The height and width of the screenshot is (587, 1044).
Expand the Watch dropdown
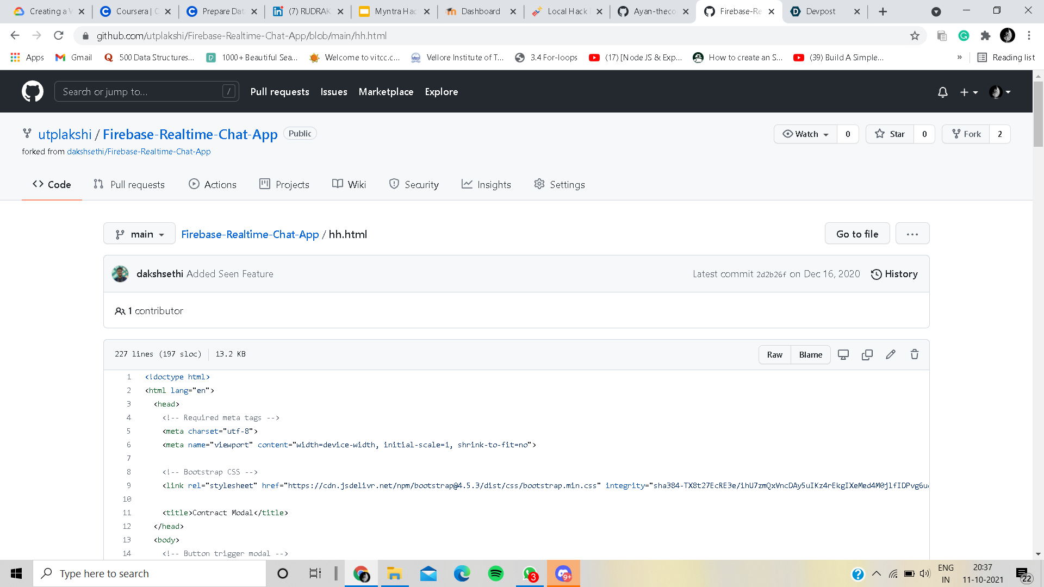tap(805, 134)
